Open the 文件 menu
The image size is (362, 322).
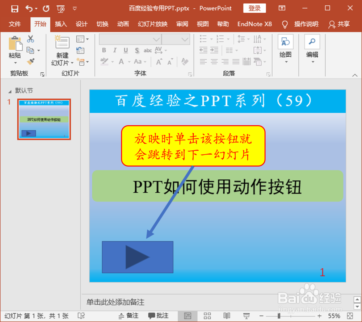[15, 24]
